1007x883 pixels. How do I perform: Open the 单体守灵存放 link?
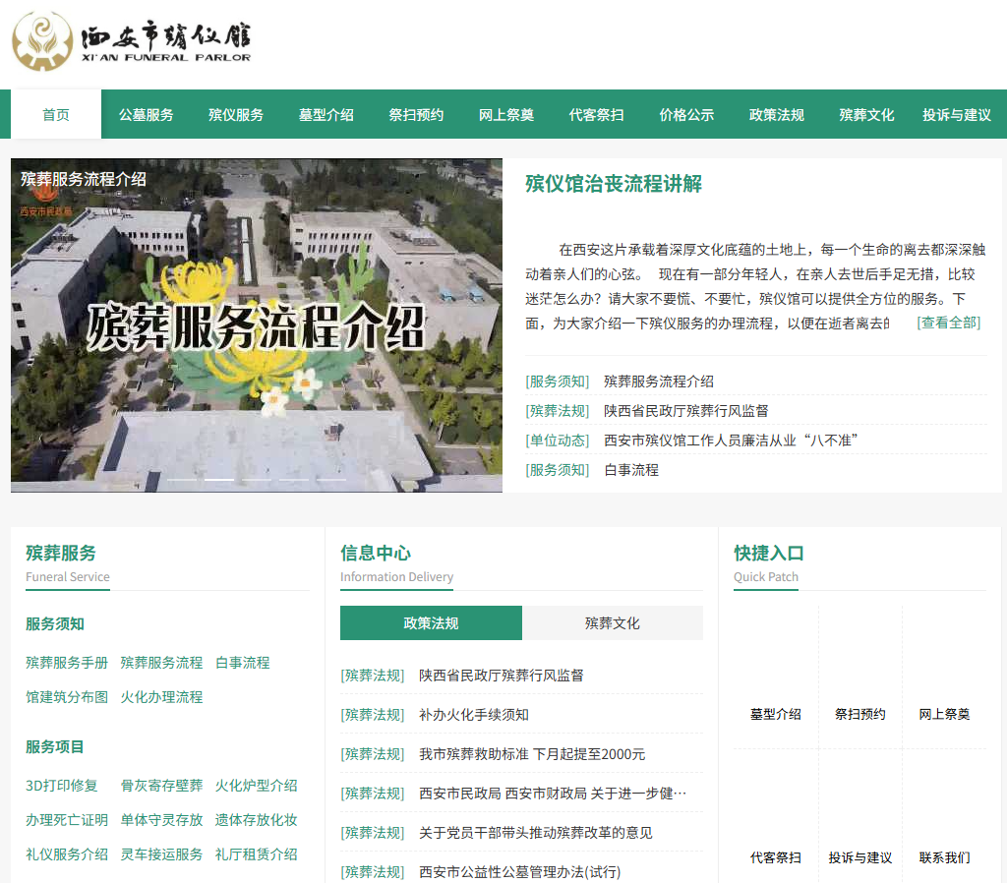coord(161,820)
